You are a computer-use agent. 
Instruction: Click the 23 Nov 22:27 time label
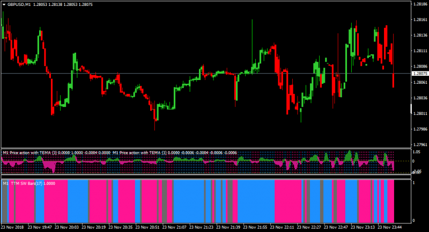pos(309,227)
